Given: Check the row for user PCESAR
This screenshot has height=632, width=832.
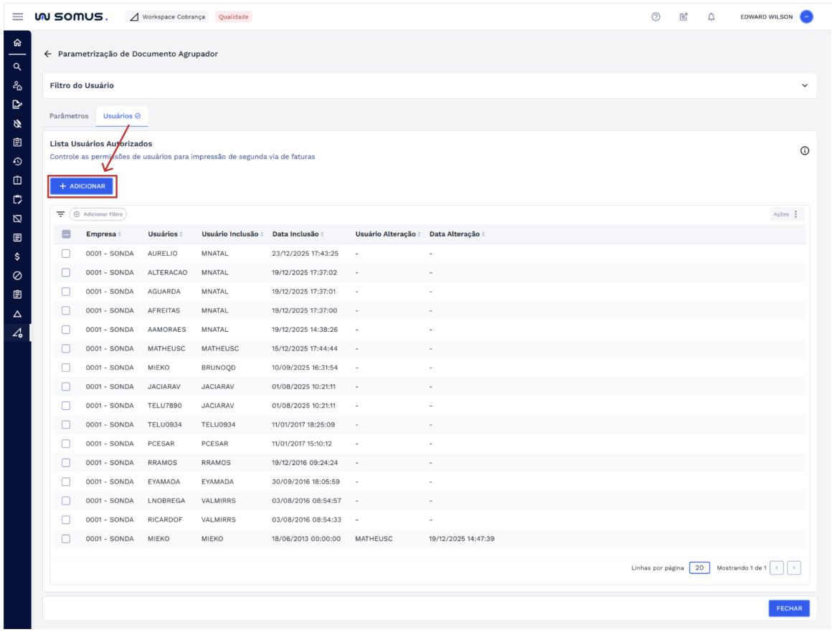Looking at the screenshot, I should click(66, 444).
